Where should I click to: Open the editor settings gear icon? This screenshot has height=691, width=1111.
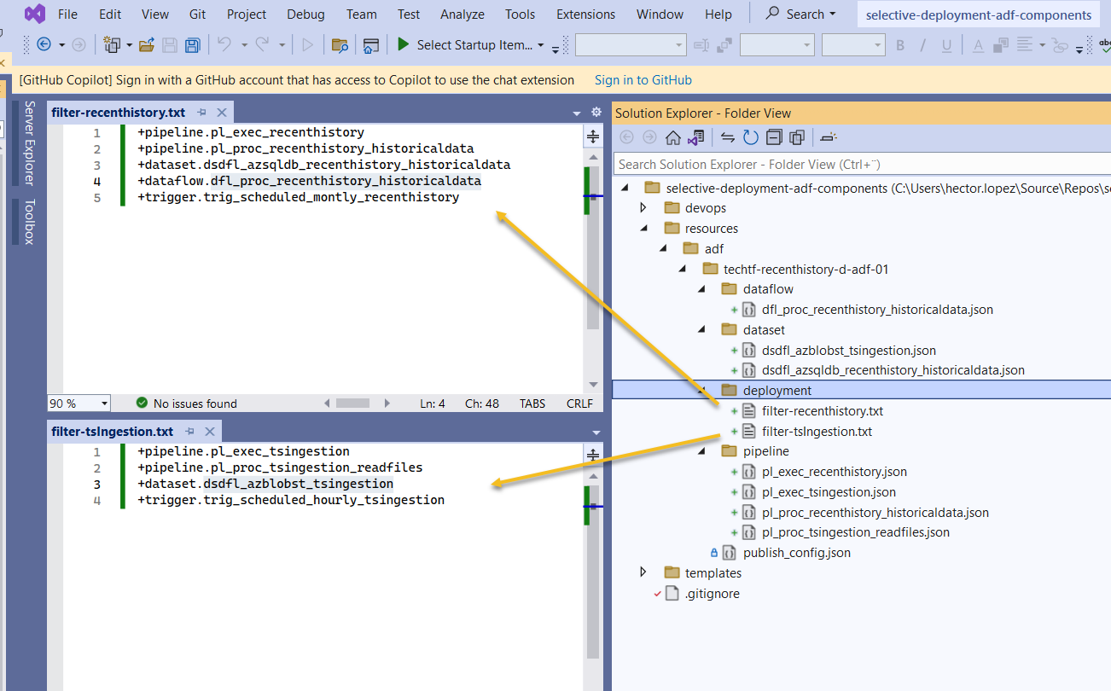(x=596, y=113)
